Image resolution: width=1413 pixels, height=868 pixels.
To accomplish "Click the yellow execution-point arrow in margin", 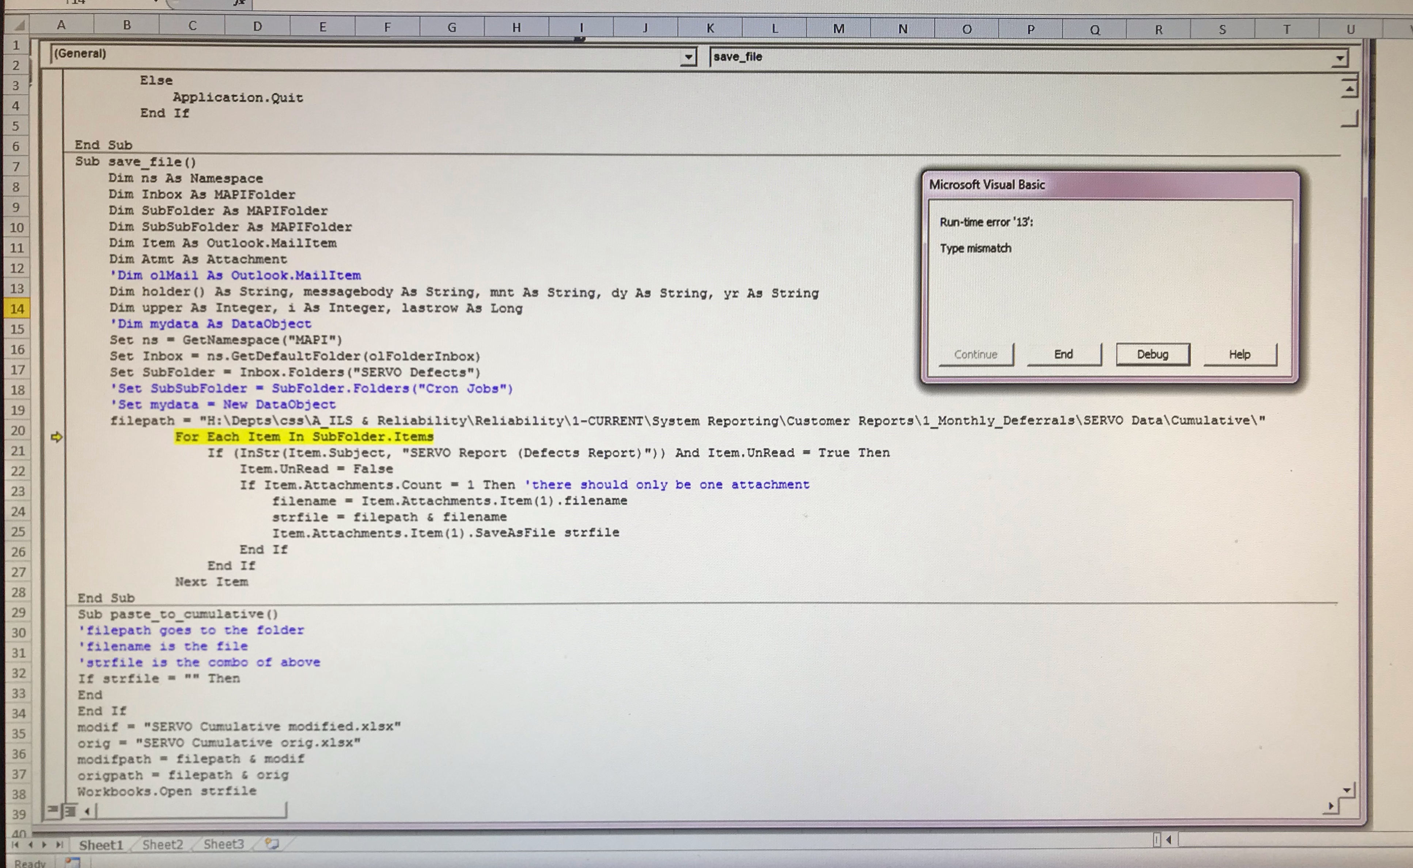I will [57, 437].
